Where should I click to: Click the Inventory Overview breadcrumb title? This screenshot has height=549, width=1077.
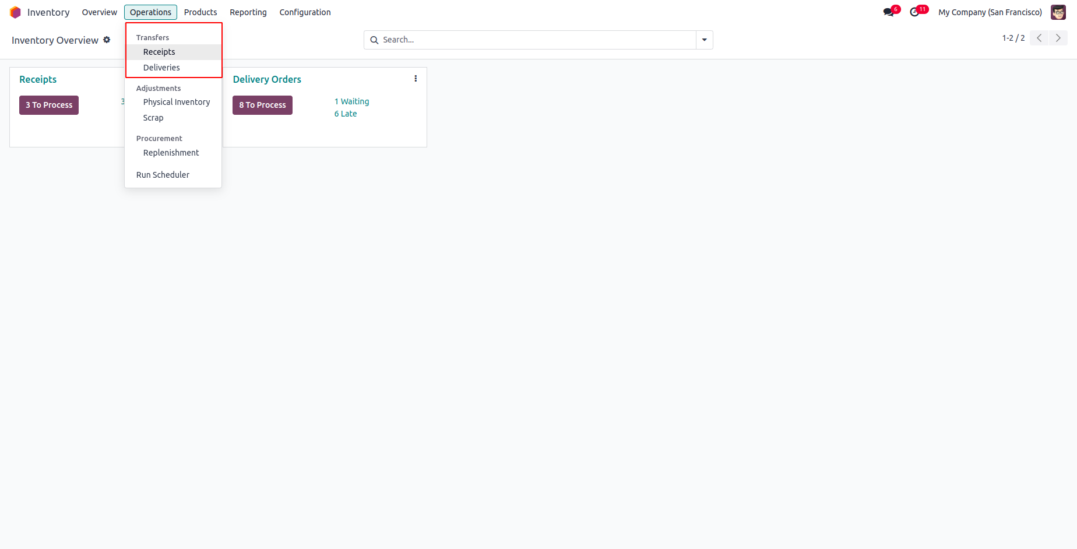pos(55,40)
